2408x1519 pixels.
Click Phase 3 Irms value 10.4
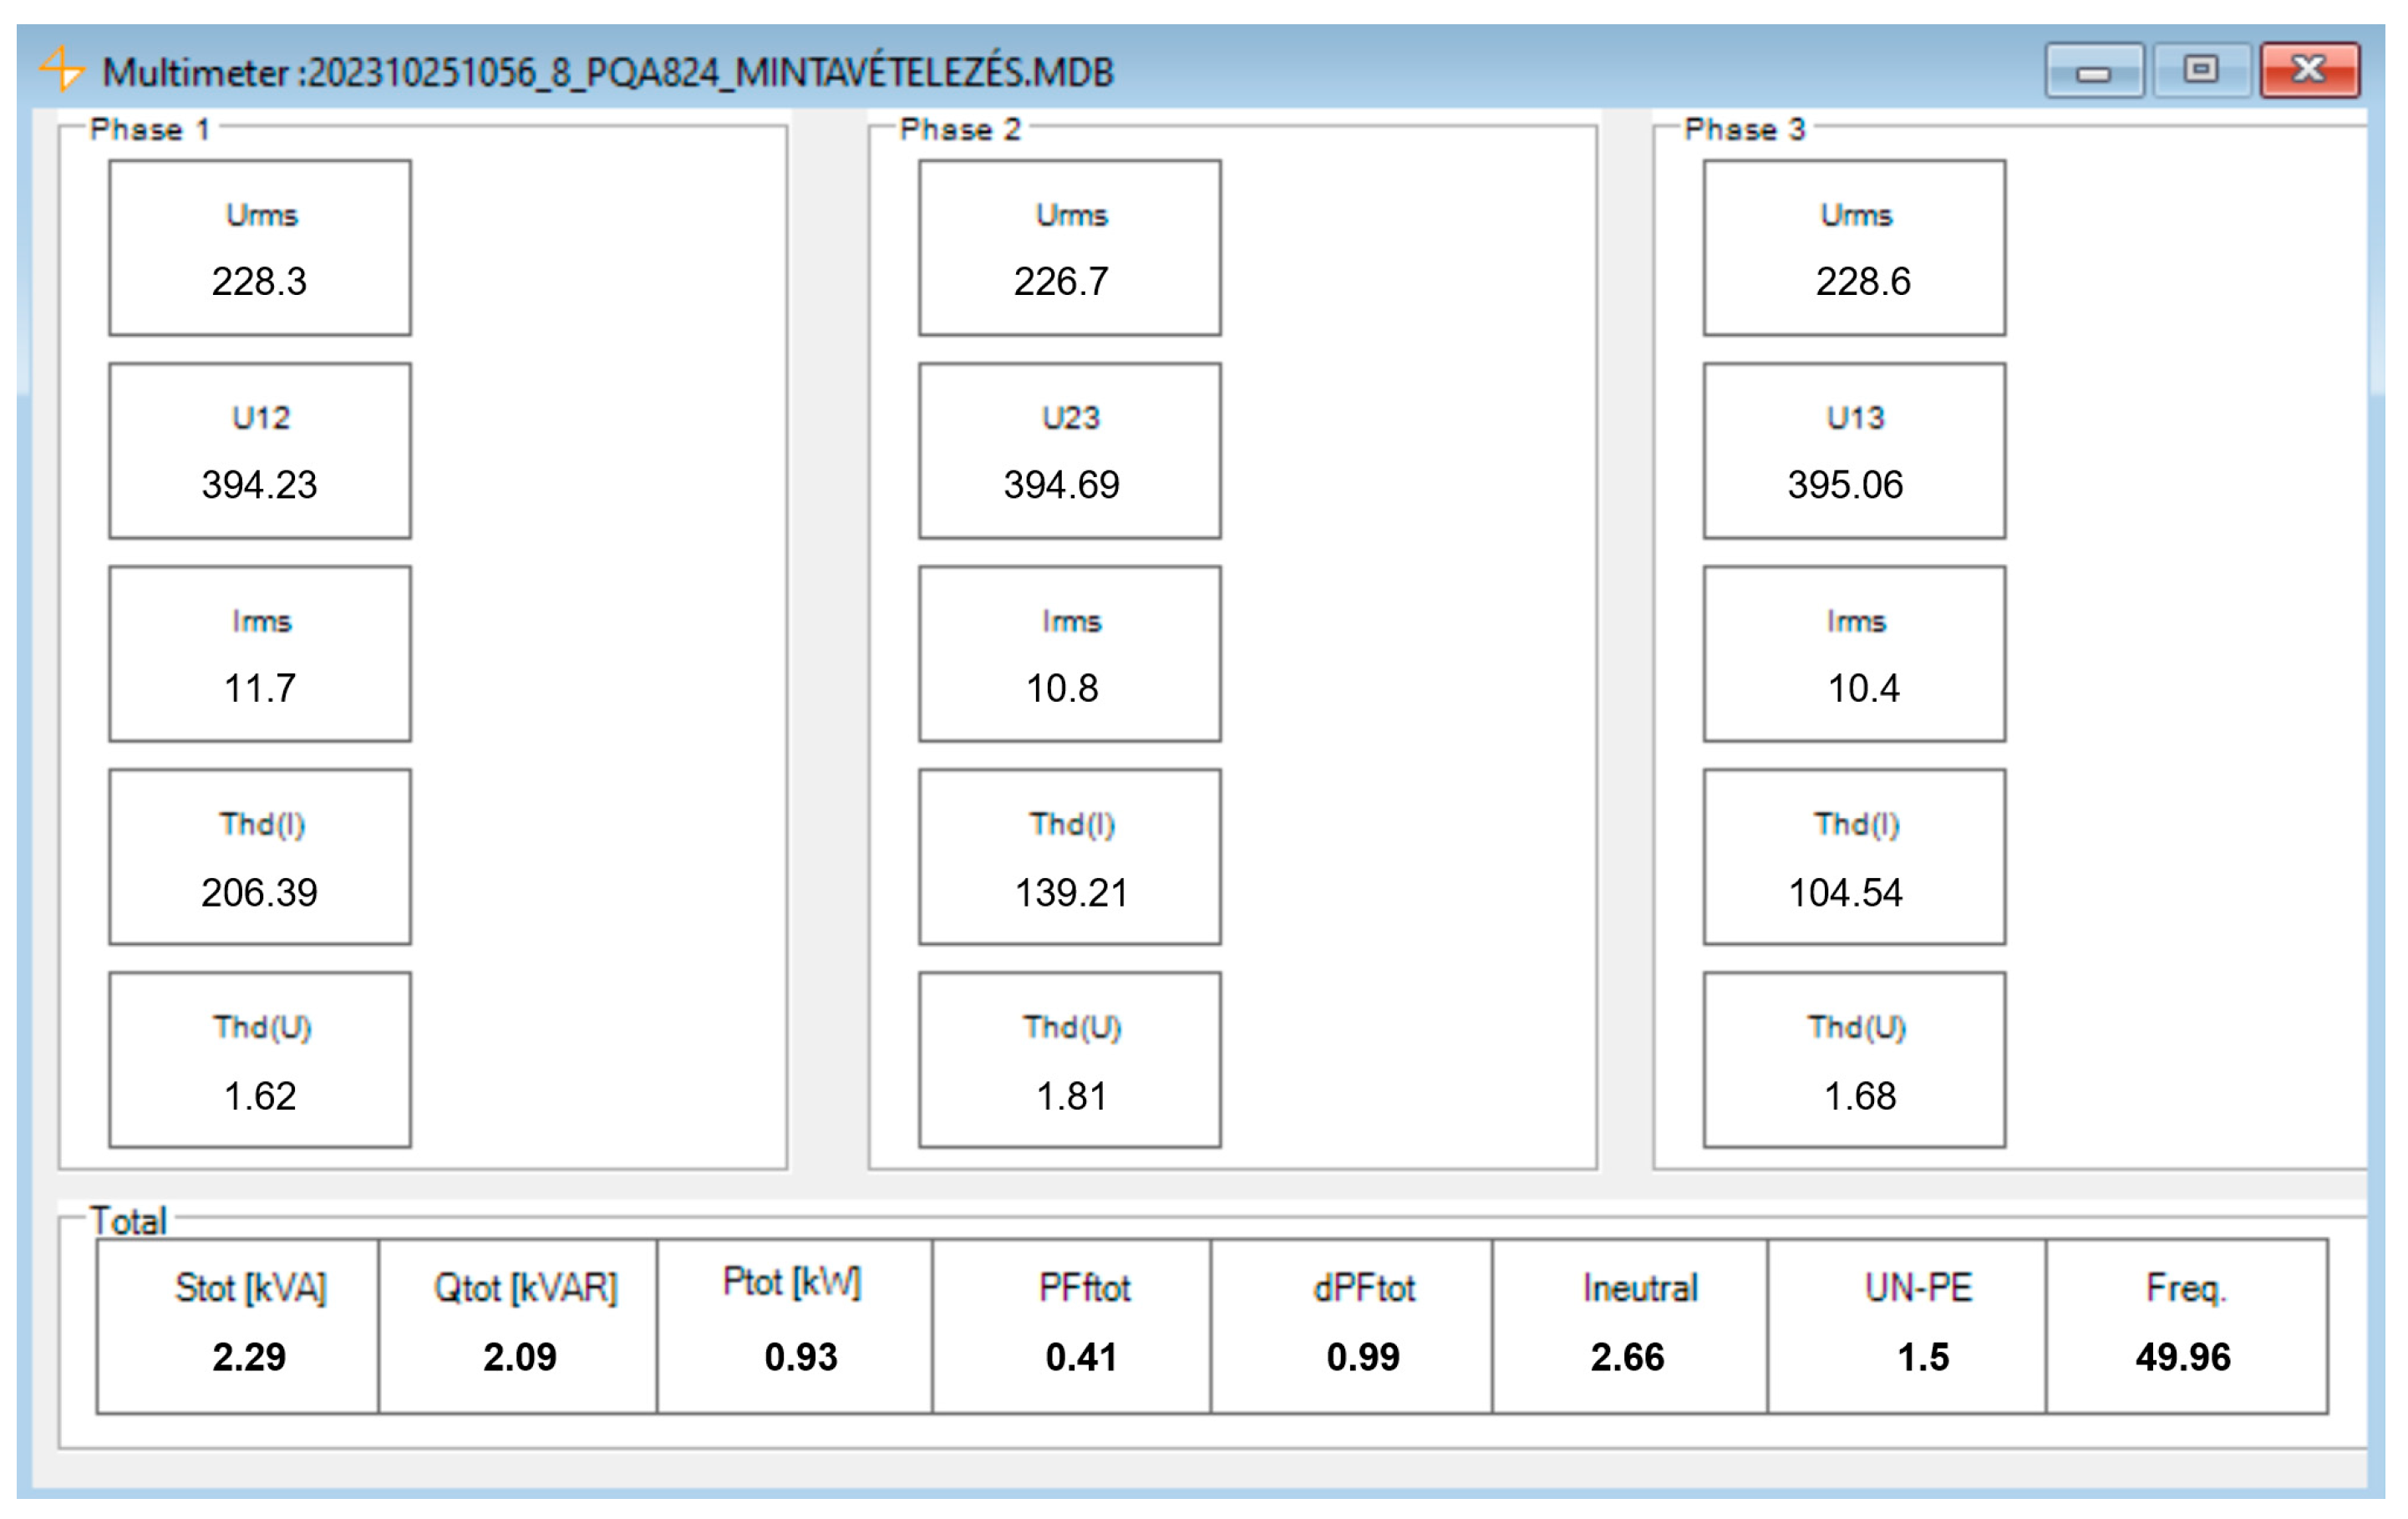coord(1862,687)
